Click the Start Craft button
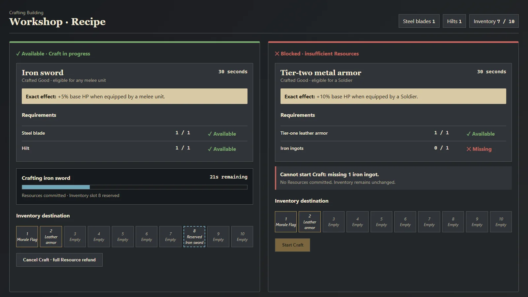 click(x=292, y=245)
